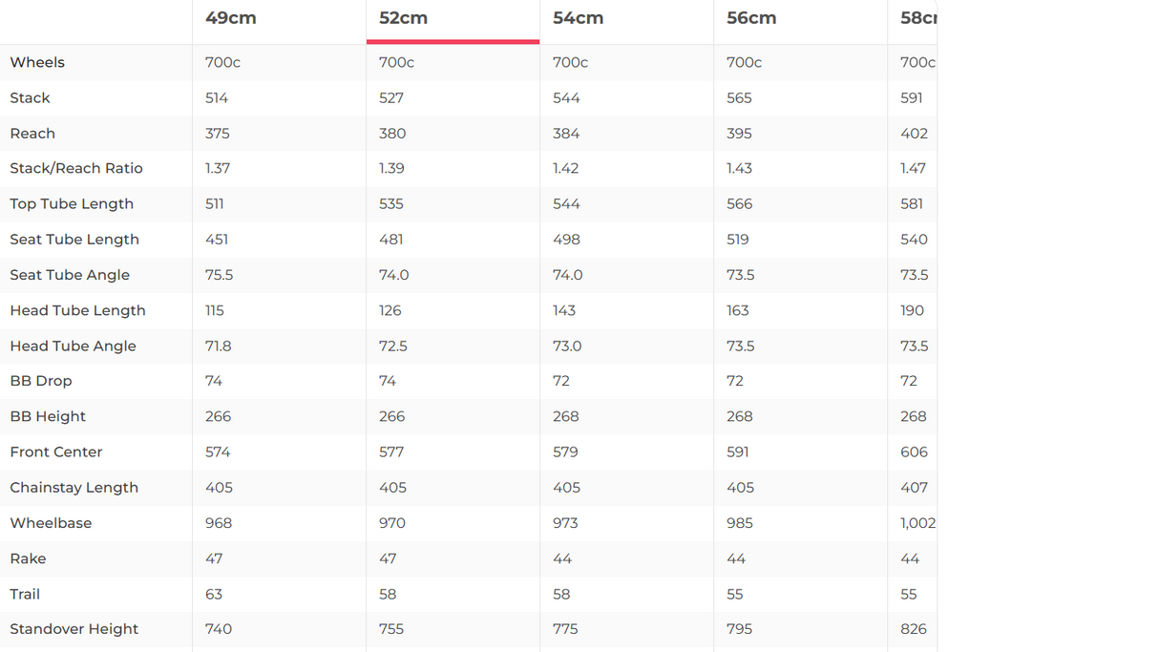Click the partially visible 58cm header
Screen dimensions: 1159x652
point(917,18)
